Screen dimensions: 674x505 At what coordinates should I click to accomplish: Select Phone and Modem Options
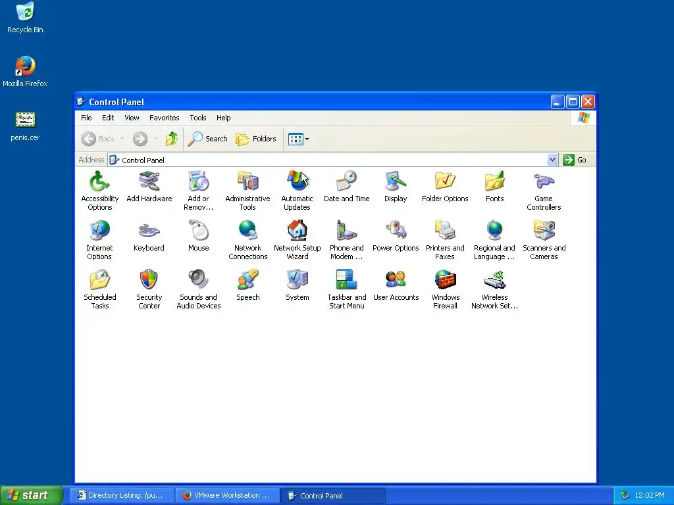tap(346, 240)
